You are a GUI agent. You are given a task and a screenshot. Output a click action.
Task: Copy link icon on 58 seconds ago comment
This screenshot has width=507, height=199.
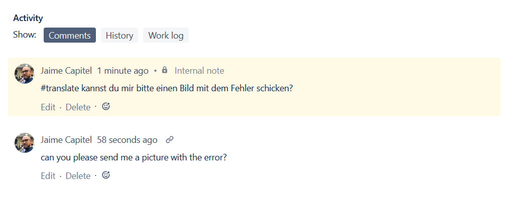[x=170, y=140]
